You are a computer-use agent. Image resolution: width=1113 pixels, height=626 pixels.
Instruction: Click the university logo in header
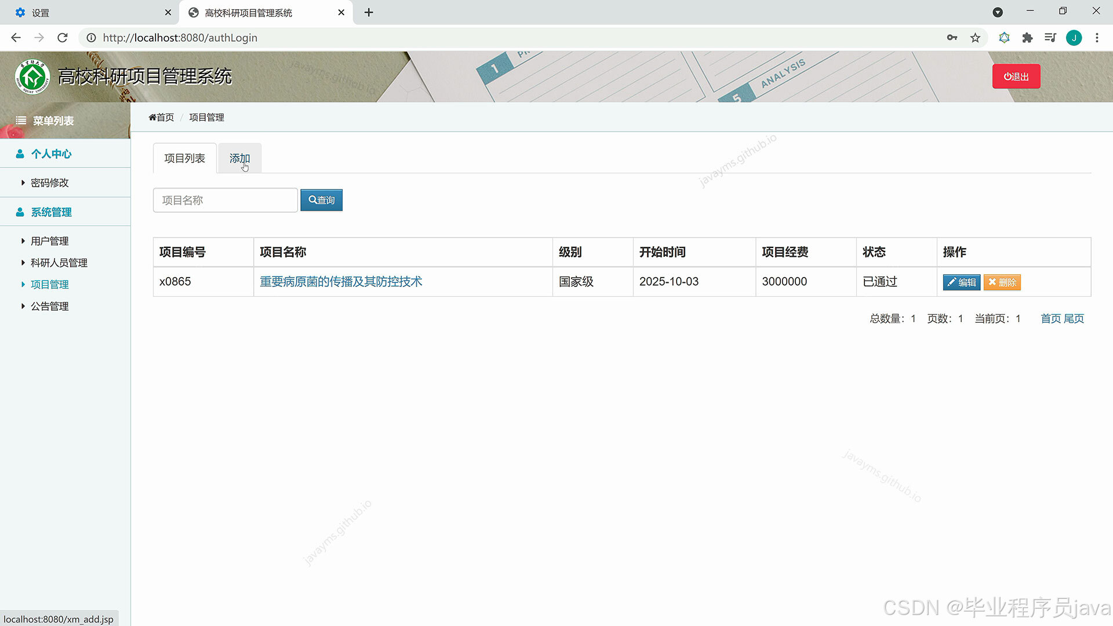click(x=32, y=77)
